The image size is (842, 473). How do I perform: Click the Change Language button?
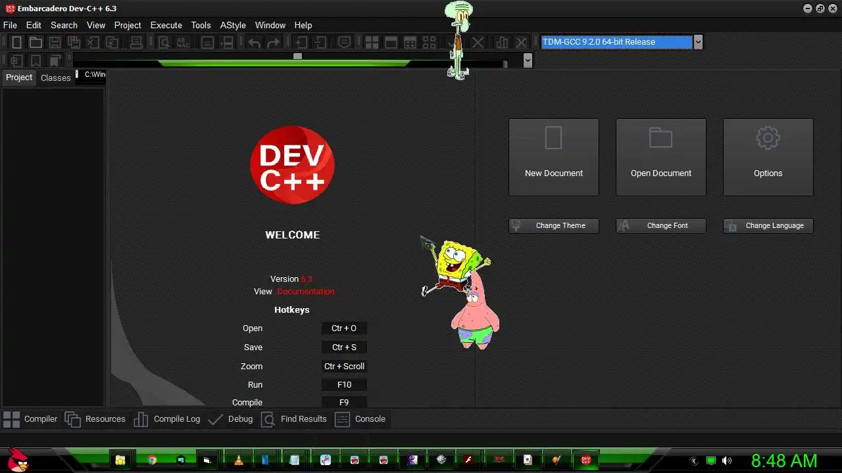[768, 226]
